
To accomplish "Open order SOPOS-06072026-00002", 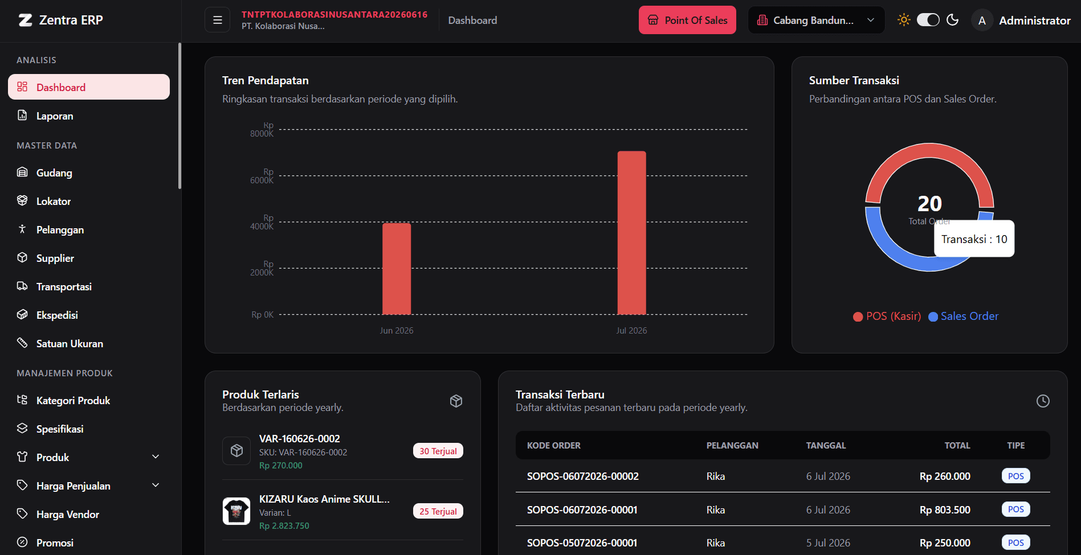I will coord(582,476).
